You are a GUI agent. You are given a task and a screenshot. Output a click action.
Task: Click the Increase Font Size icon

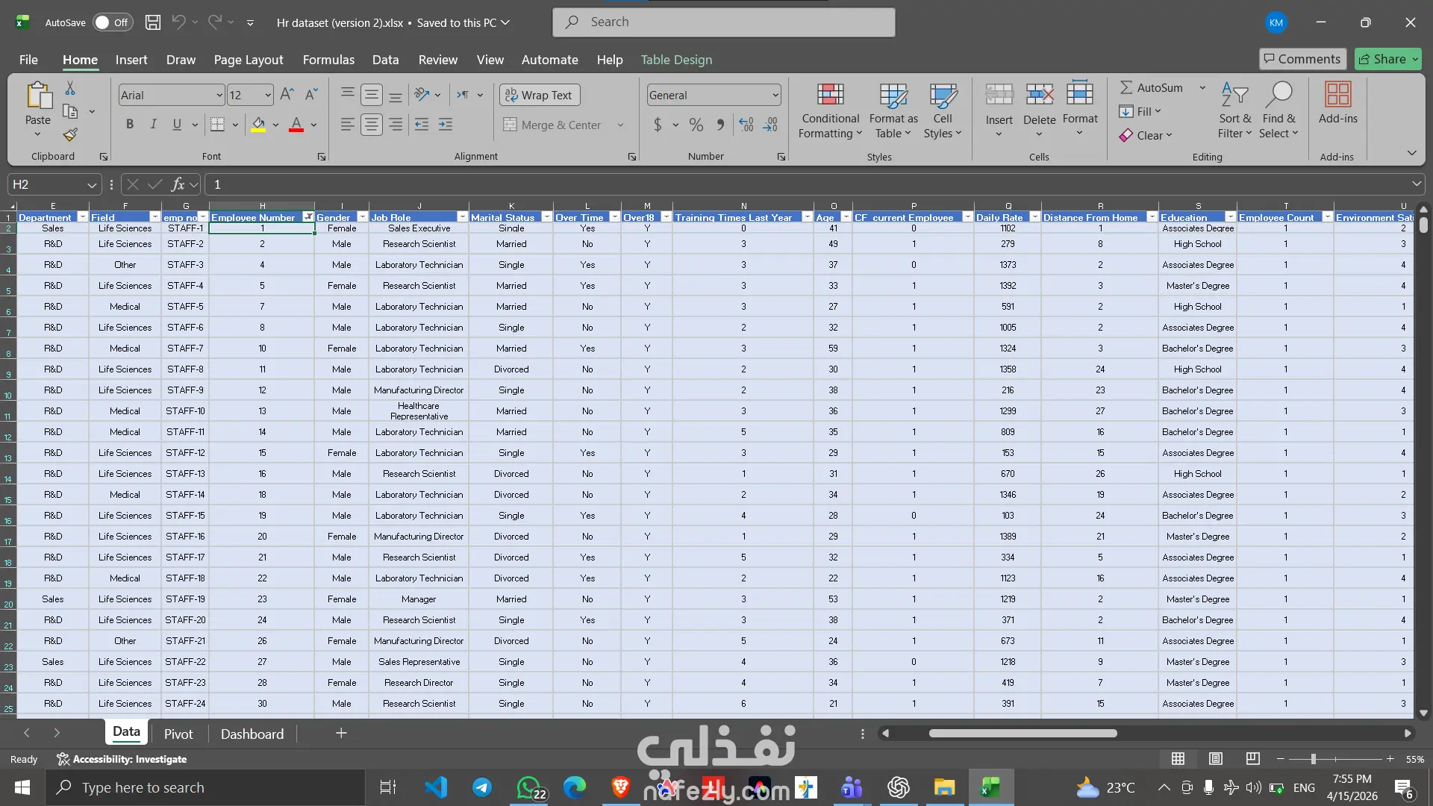click(x=287, y=95)
